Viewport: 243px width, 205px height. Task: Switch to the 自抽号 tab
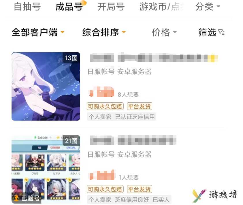(27, 7)
